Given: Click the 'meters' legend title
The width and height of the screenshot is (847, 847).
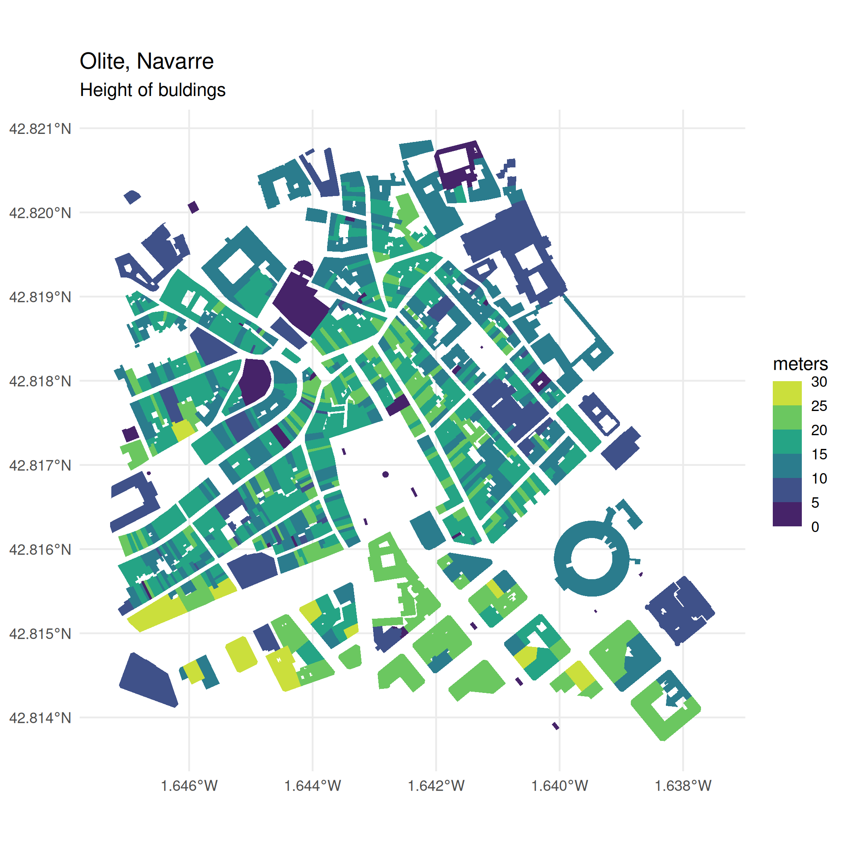Looking at the screenshot, I should pos(800,364).
